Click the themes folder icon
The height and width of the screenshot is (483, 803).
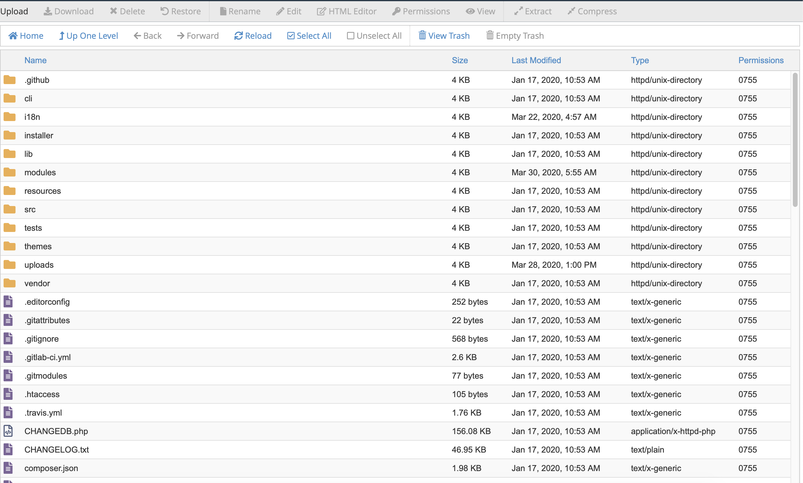(x=10, y=246)
